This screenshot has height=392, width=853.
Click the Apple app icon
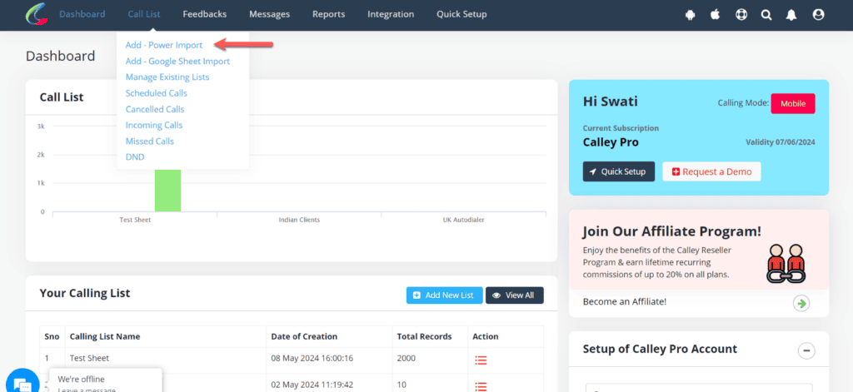tap(715, 14)
